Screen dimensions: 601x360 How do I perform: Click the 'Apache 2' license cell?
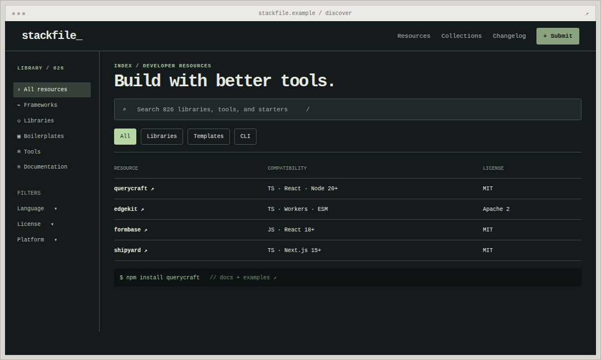pos(496,209)
